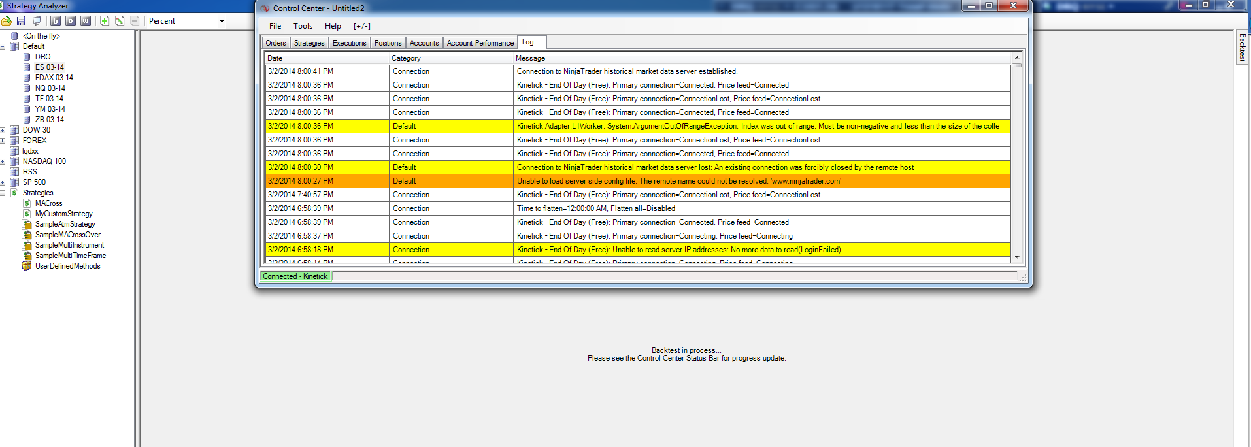This screenshot has height=447, width=1251.
Task: Click the grayed-out remove-item icon
Action: coord(135,21)
